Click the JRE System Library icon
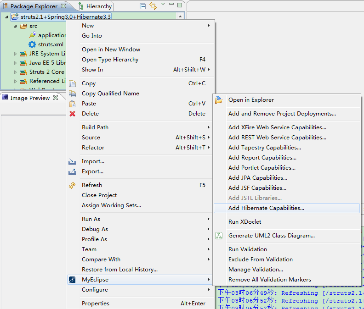This screenshot has width=364, height=309. point(23,54)
